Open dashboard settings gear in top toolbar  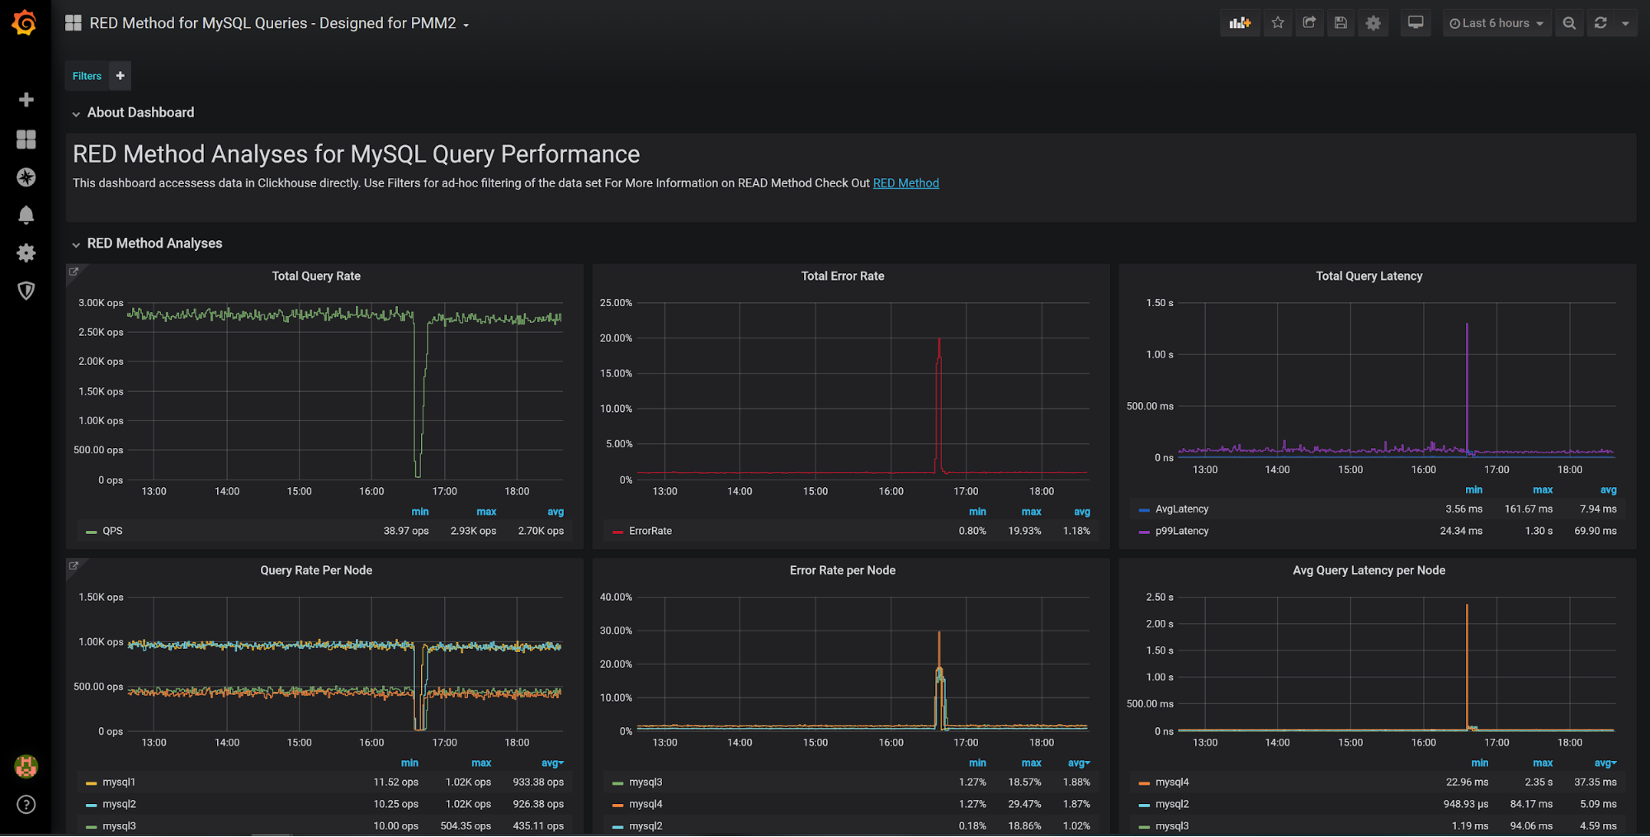coord(1373,22)
